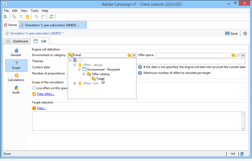Collapse the root database node in tree
The width and height of the screenshot is (252, 161).
tap(70, 60)
